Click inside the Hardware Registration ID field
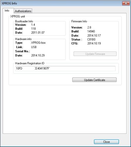The height and width of the screenshot is (147, 131). (x=65, y=69)
